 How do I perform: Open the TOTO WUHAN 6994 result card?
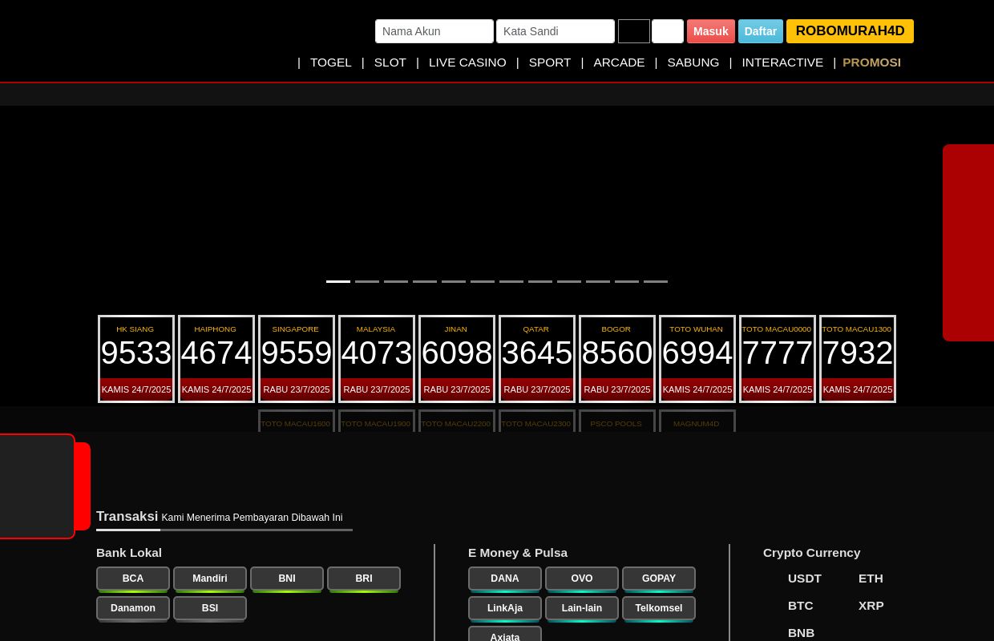pyautogui.click(x=697, y=359)
